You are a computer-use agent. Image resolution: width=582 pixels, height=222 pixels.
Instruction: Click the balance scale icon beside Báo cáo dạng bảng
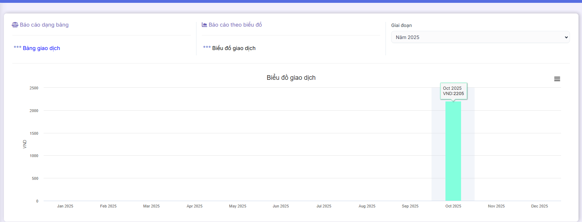click(15, 25)
